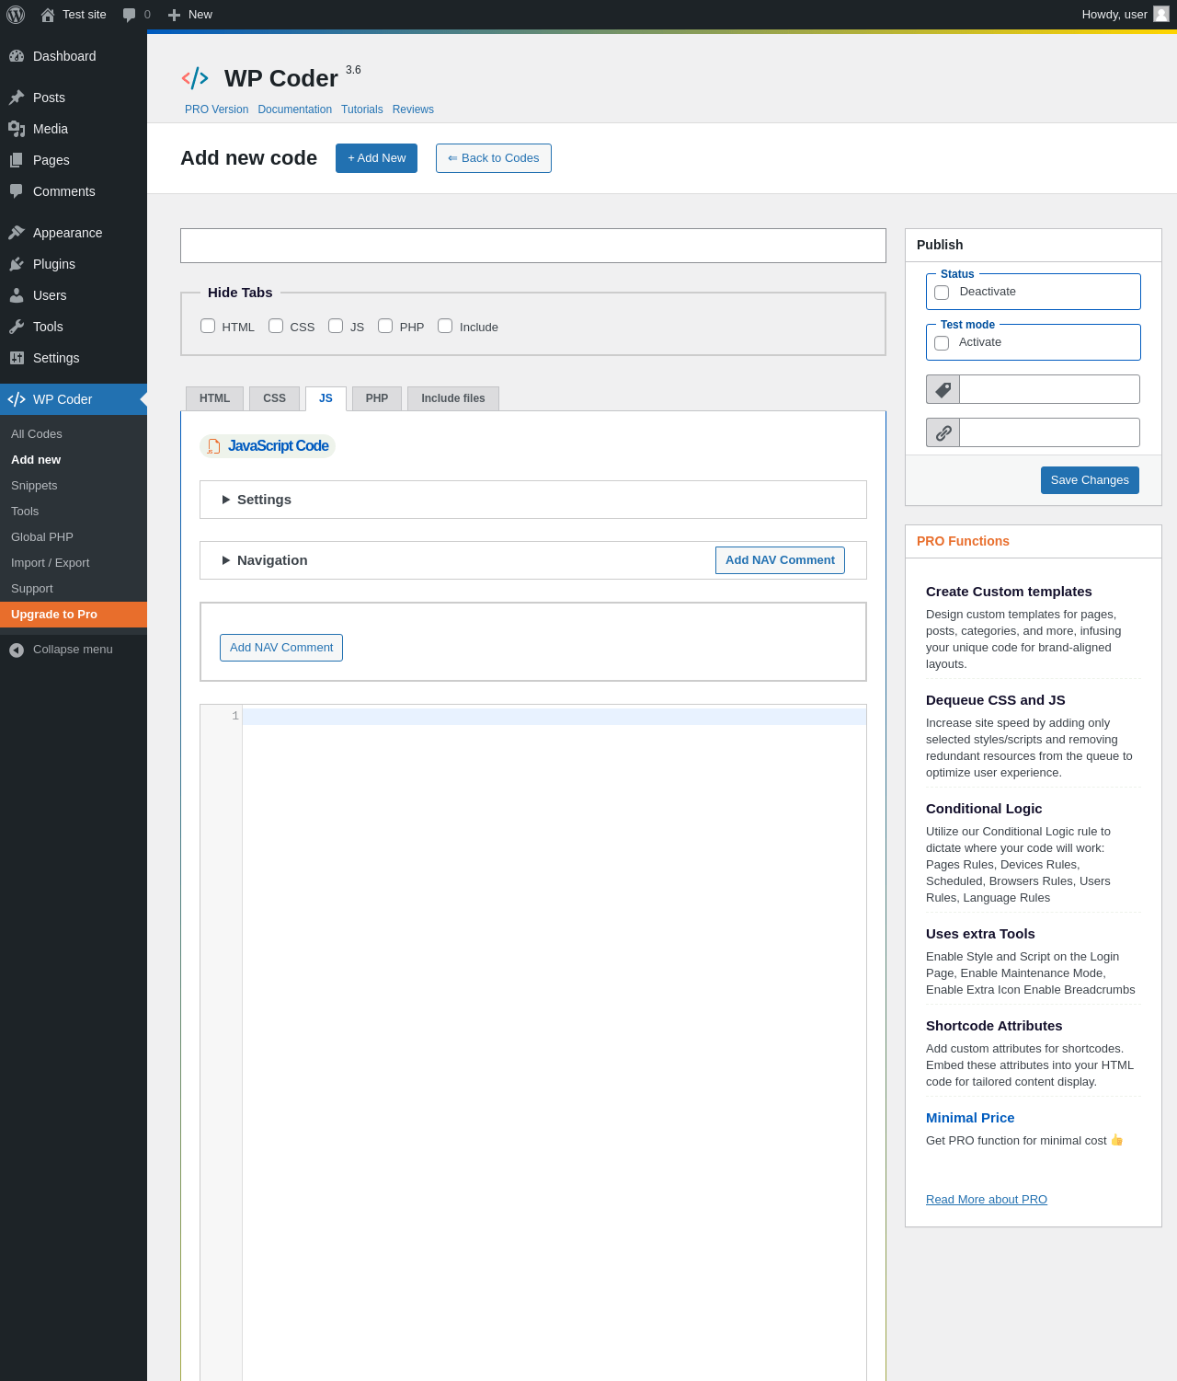Switch to the PHP tab
The width and height of the screenshot is (1177, 1381).
[377, 398]
